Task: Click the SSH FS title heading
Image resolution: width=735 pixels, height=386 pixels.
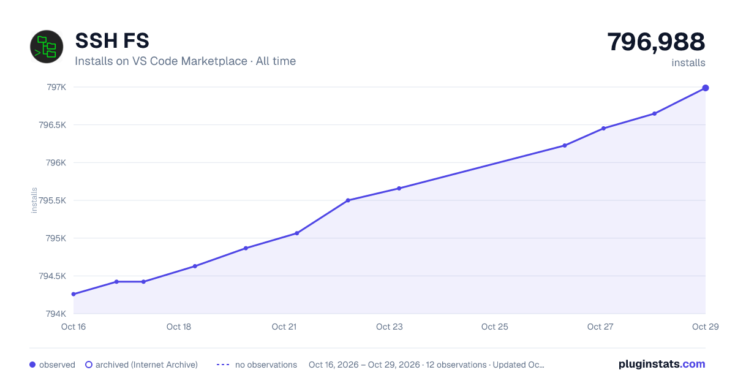Action: (112, 41)
